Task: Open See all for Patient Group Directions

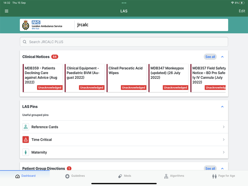Action: tap(210, 168)
